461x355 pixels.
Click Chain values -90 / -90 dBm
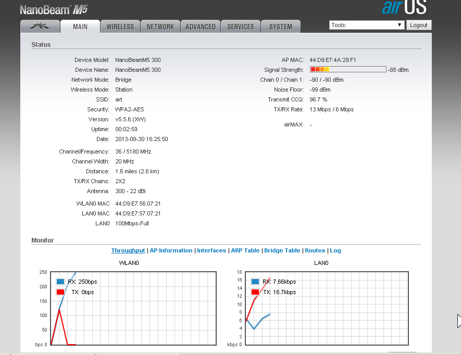tap(326, 80)
